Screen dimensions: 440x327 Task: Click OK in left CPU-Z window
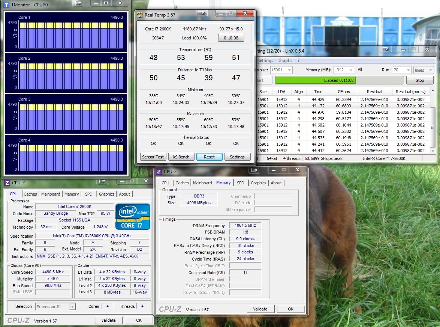tap(139, 320)
